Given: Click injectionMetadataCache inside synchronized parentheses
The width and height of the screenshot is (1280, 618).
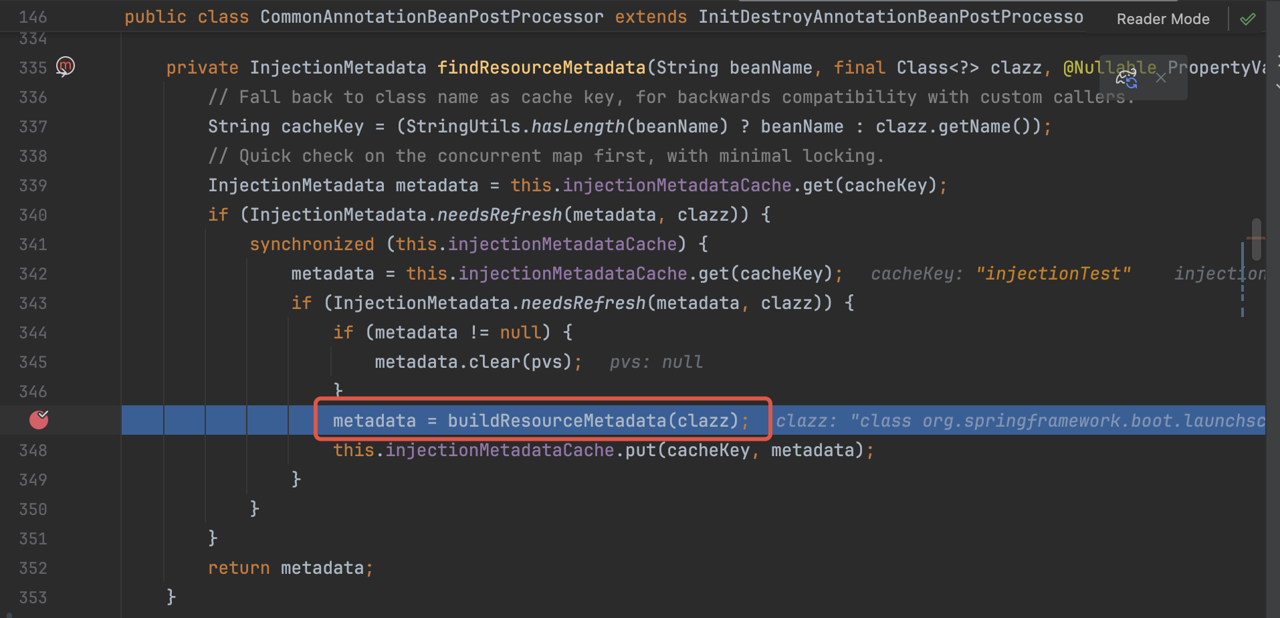Looking at the screenshot, I should point(562,244).
